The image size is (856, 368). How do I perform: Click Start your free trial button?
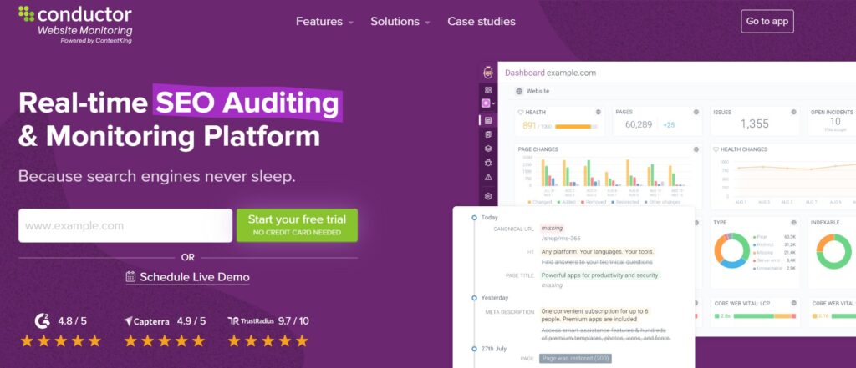pos(297,225)
